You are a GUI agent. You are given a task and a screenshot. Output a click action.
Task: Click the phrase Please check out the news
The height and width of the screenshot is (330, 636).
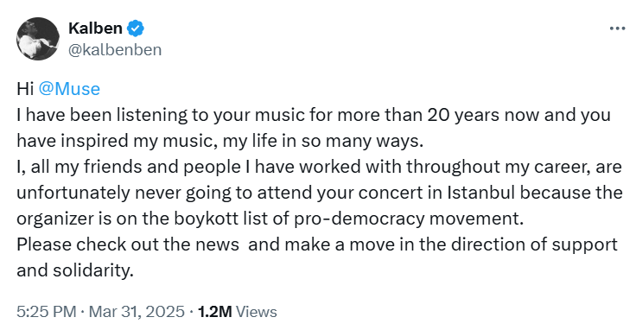[128, 244]
